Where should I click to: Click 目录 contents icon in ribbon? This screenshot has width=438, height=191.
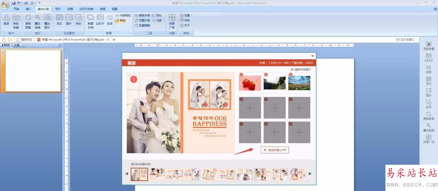110,20
